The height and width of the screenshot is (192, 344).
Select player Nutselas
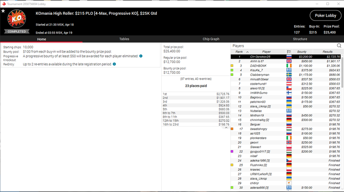(x=256, y=111)
